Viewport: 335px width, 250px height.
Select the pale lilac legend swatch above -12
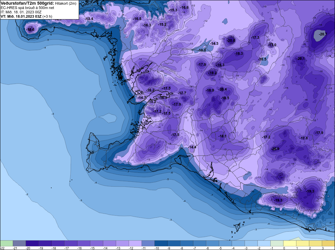coord(135,243)
